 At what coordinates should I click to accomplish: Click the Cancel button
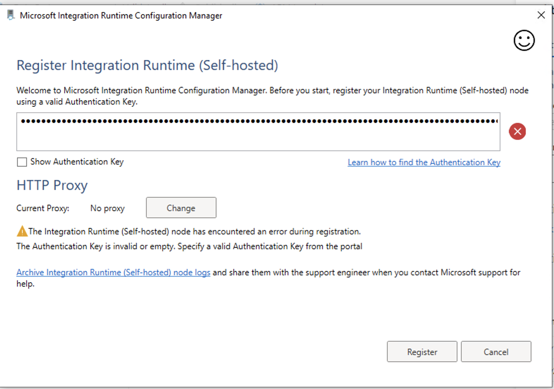pos(496,352)
